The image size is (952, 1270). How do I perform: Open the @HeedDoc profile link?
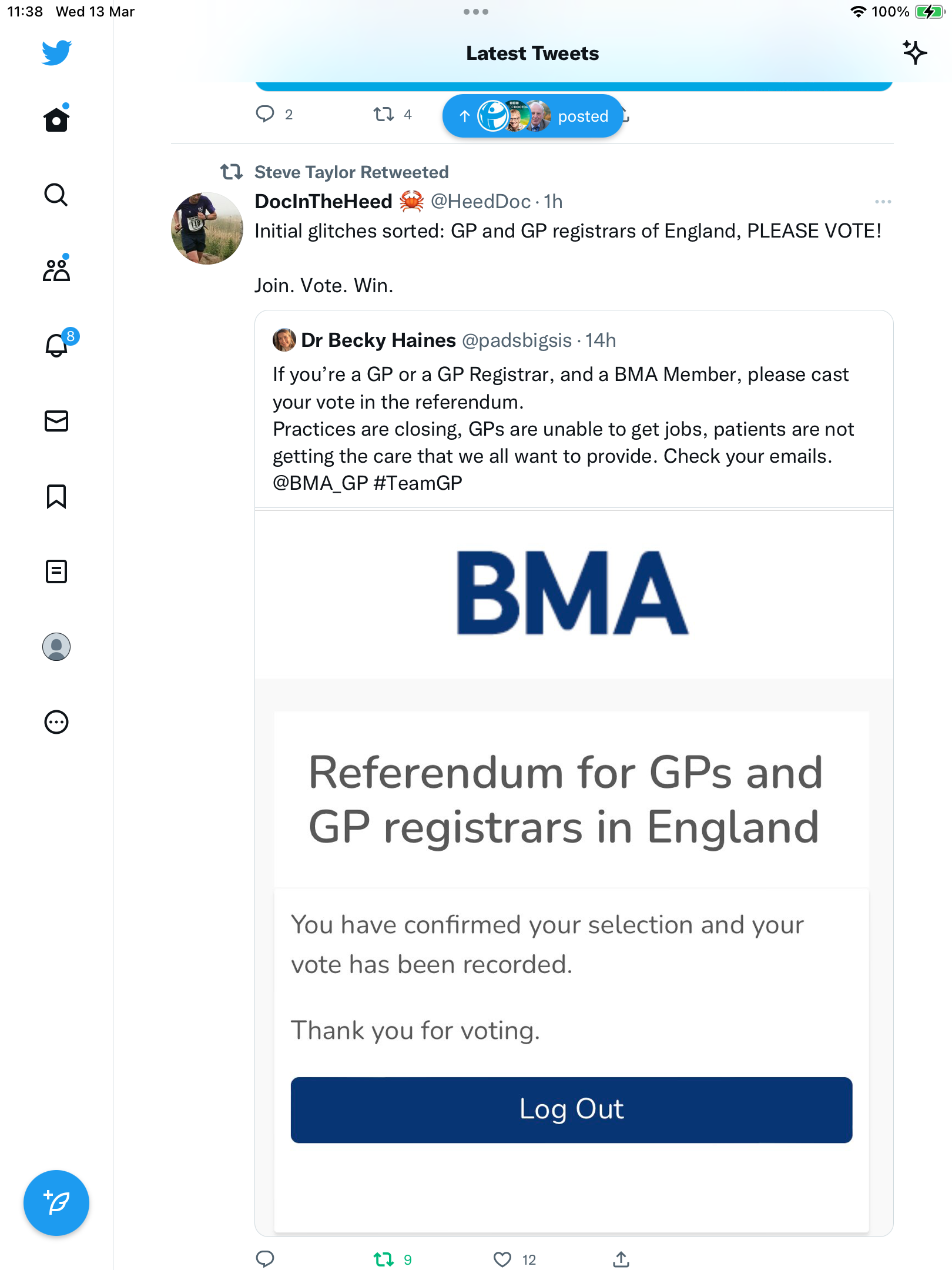pos(481,202)
